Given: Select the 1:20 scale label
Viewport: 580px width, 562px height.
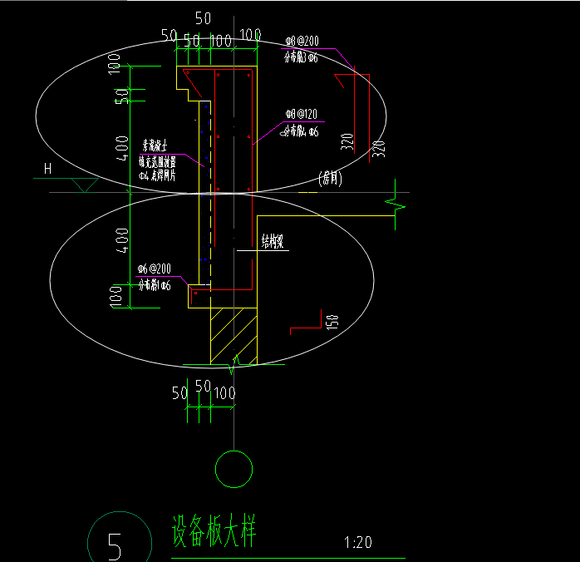Looking at the screenshot, I should coord(357,543).
